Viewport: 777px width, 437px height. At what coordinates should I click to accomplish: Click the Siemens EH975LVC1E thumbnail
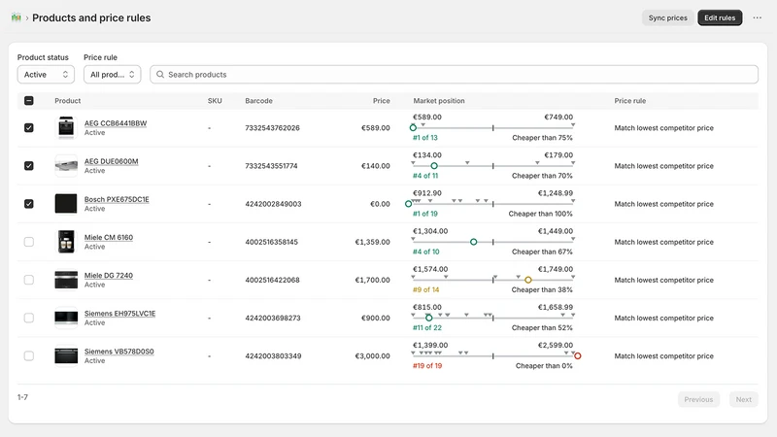coord(66,318)
